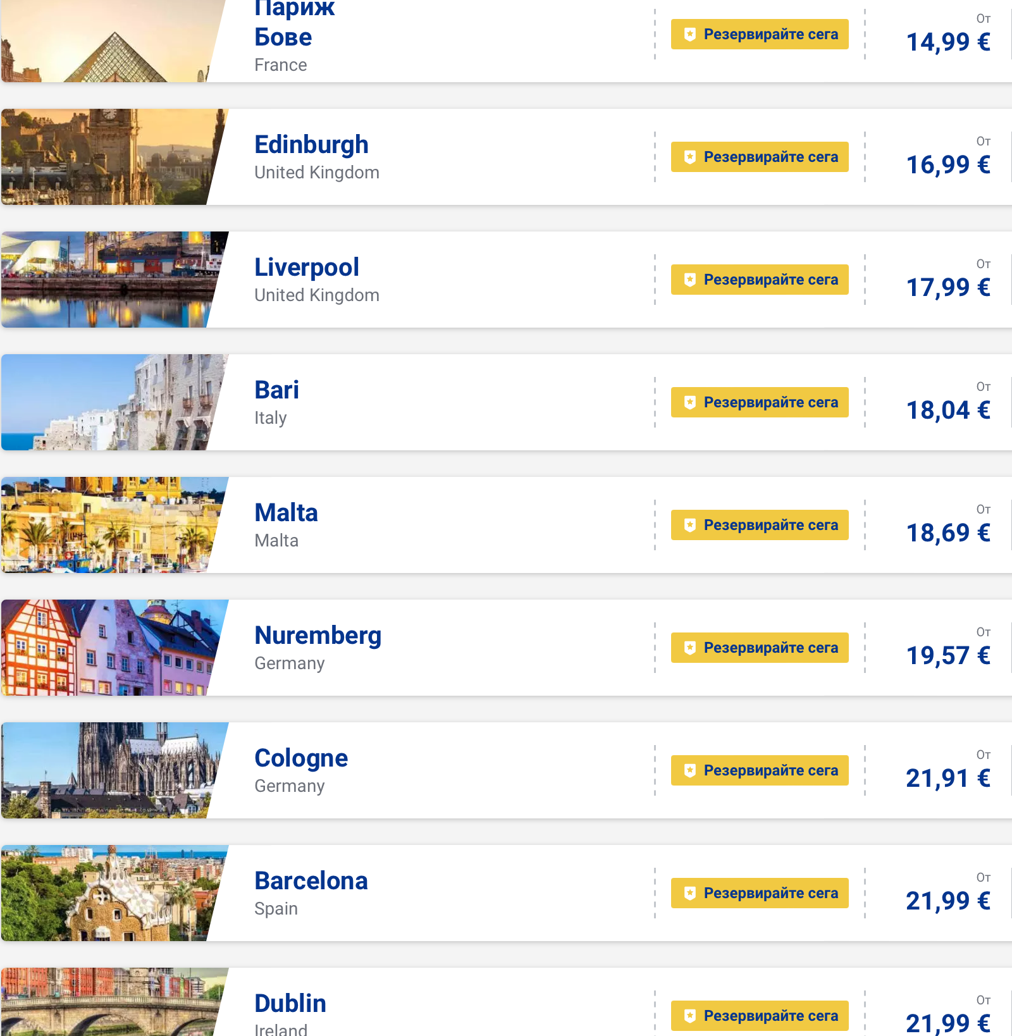Click the 18,69 € Malta fare
Screen dimensions: 1012x1036
point(948,533)
